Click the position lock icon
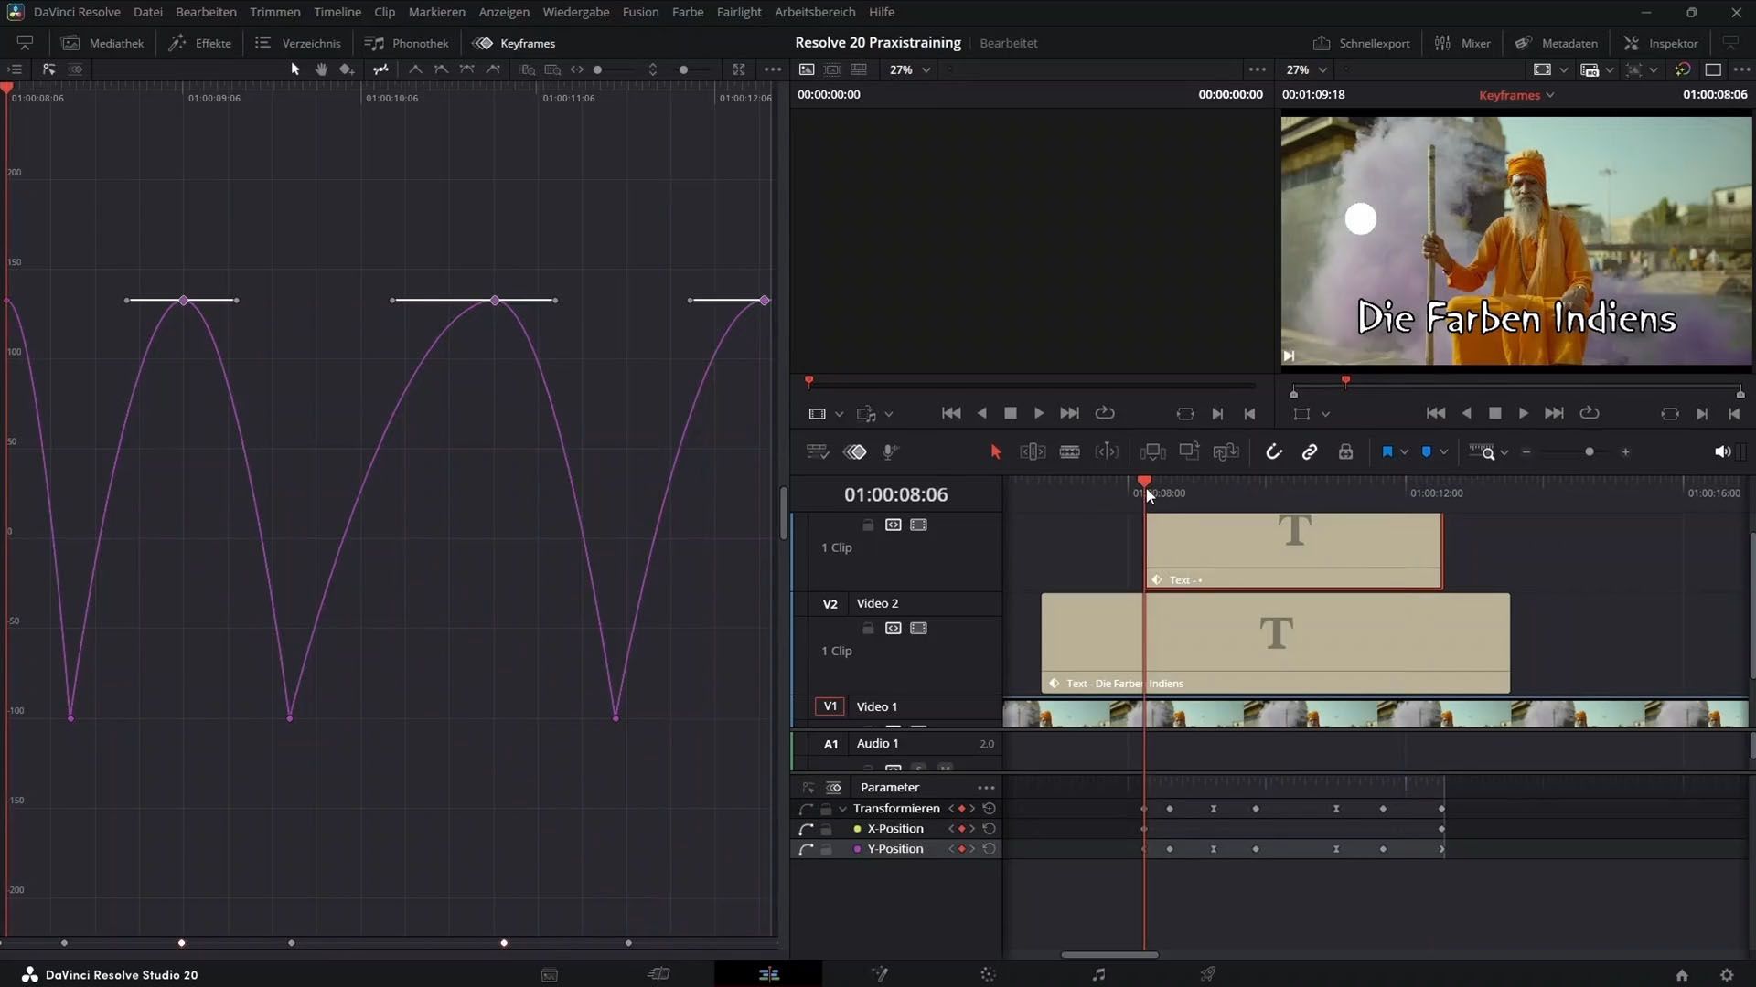Viewport: 1756px width, 987px height. pyautogui.click(x=1345, y=451)
